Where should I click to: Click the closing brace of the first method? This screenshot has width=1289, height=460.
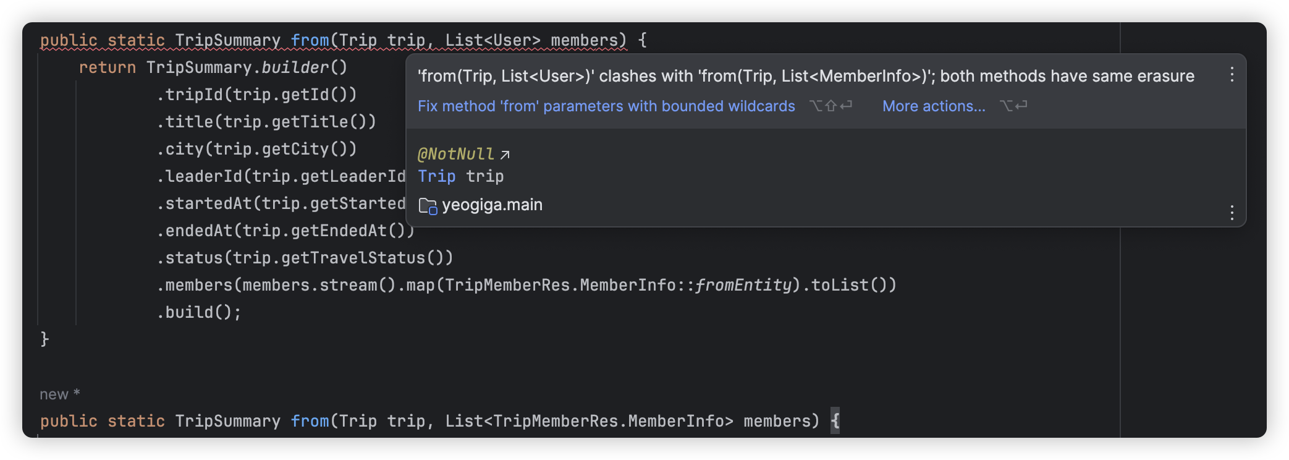[44, 339]
